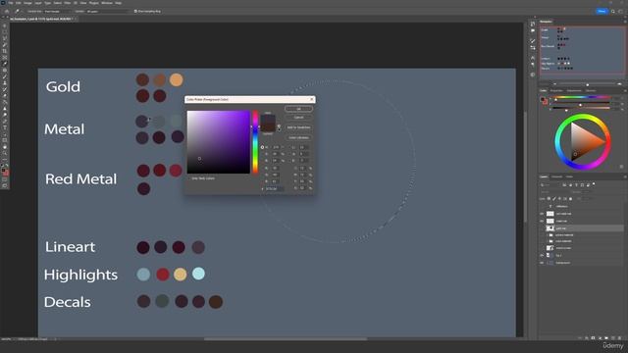This screenshot has width=628, height=353.
Task: Select the Lasso tool
Action: [5, 39]
